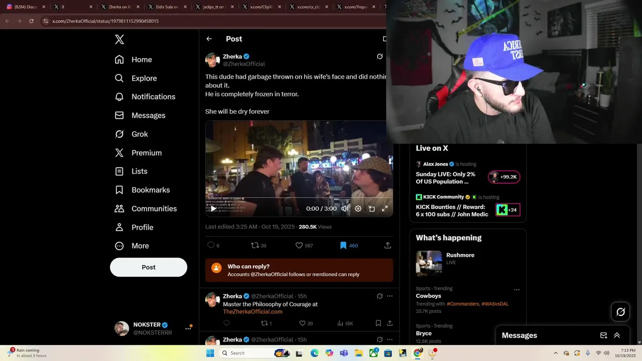
Task: Switch to jsclips_tt tab
Action: point(214,7)
